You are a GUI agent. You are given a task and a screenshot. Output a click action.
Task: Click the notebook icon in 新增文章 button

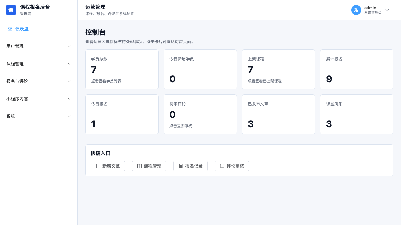[x=98, y=166]
